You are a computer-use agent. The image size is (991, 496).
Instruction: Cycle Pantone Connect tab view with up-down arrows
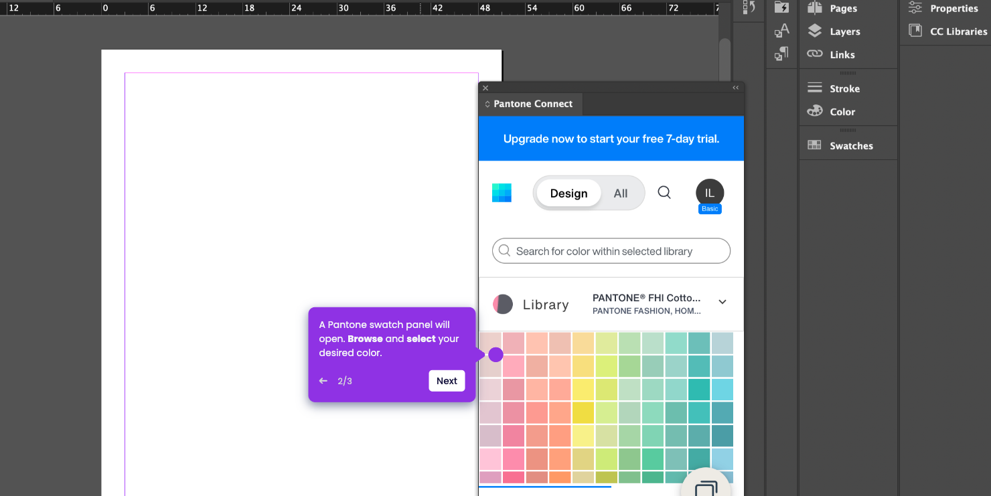tap(487, 104)
